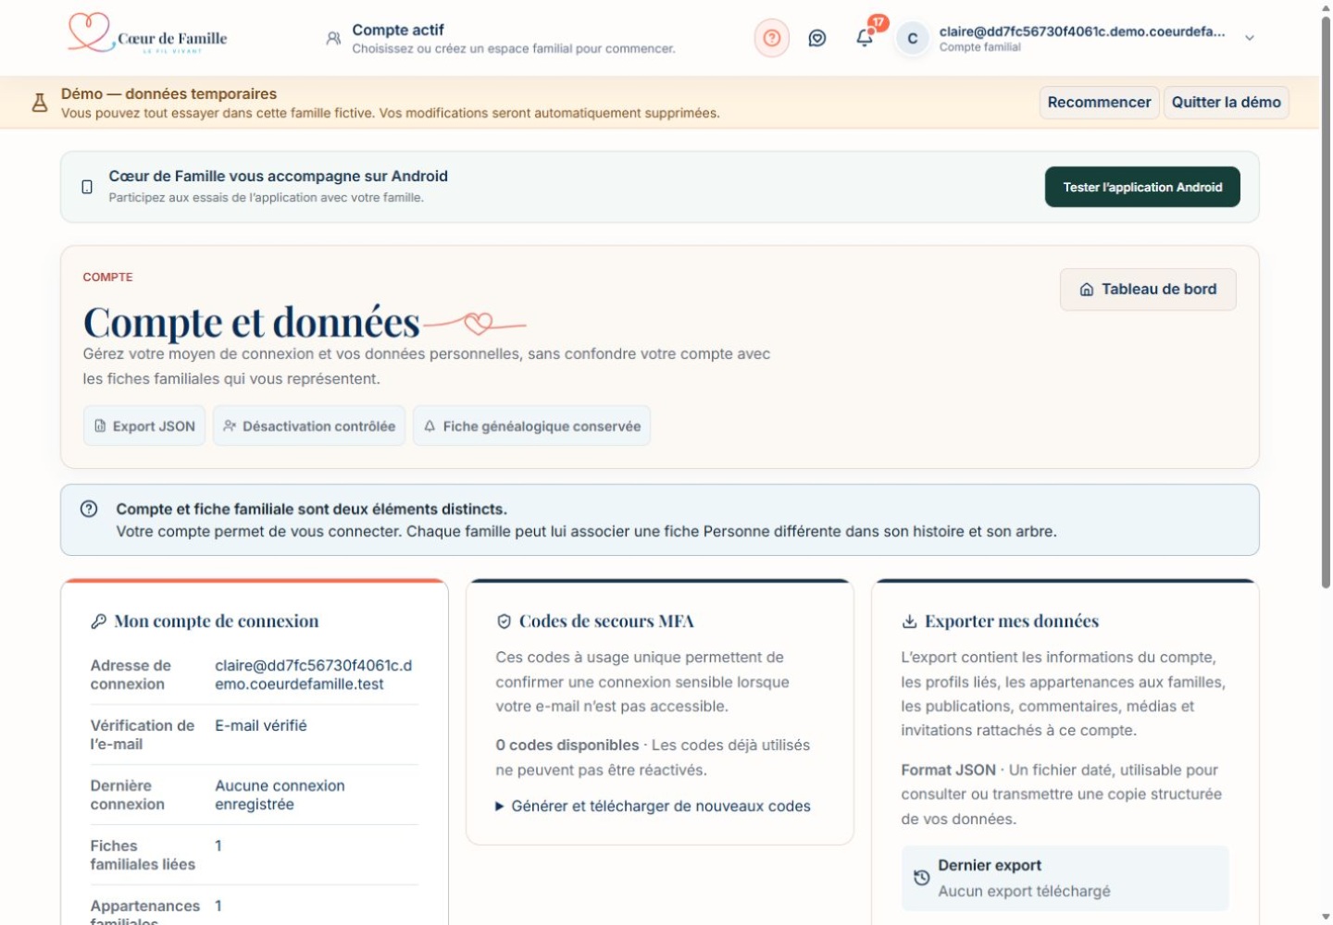Image resolution: width=1333 pixels, height=925 pixels.
Task: Click the connection email address value
Action: (314, 674)
